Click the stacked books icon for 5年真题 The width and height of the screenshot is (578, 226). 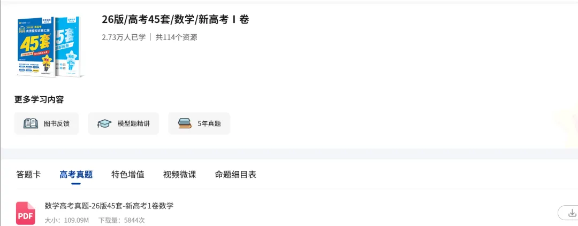pyautogui.click(x=185, y=123)
